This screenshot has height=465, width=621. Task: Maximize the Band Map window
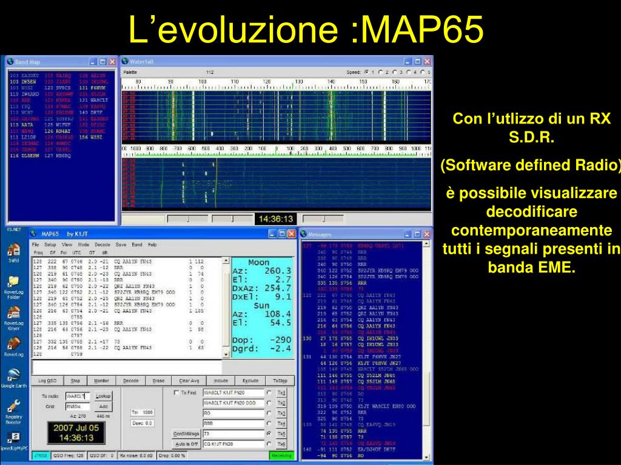coord(102,62)
